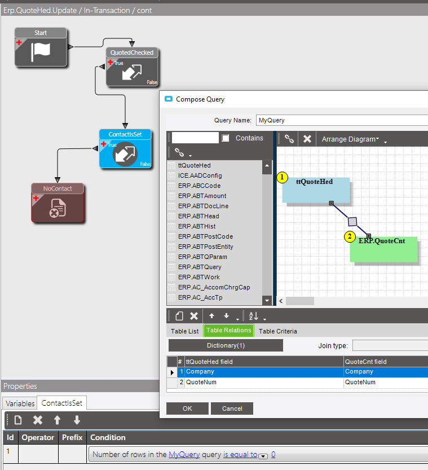Click the red plus on the NoContact node

36,198
